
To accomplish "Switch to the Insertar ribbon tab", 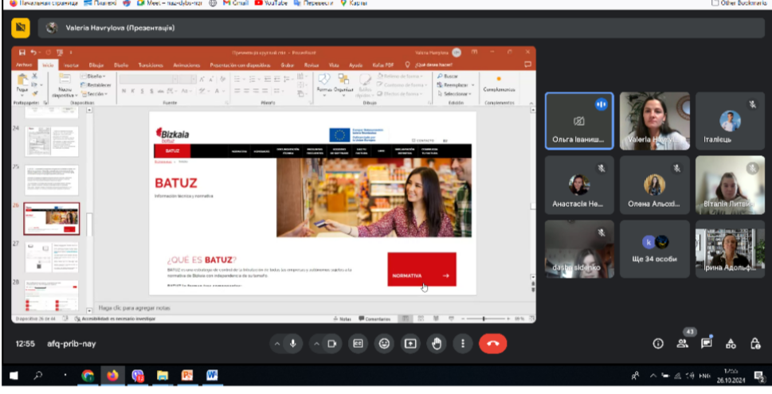I will pyautogui.click(x=71, y=65).
